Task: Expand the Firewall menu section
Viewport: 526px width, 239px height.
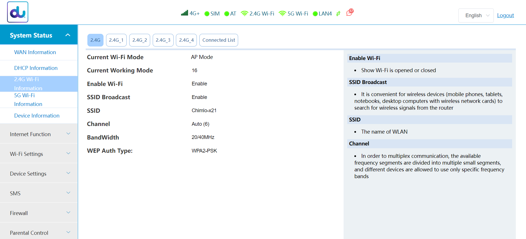Action: pyautogui.click(x=39, y=213)
